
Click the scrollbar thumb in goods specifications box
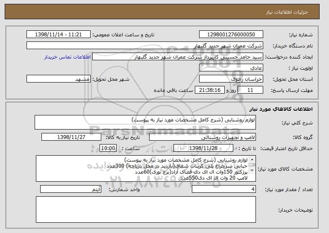[x=252, y=165]
